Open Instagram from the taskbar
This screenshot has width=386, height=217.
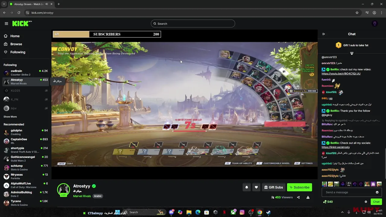pyautogui.click(x=242, y=212)
